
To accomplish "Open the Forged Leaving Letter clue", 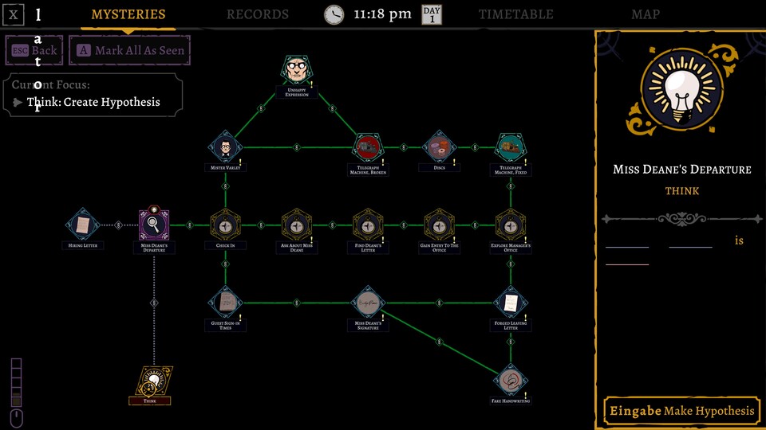I will [510, 303].
